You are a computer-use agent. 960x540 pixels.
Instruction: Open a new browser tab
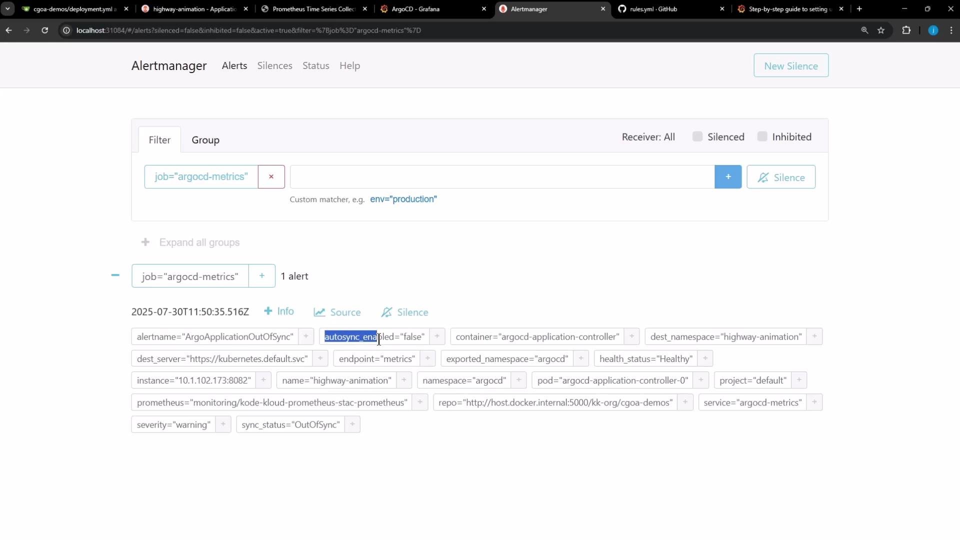point(859,9)
